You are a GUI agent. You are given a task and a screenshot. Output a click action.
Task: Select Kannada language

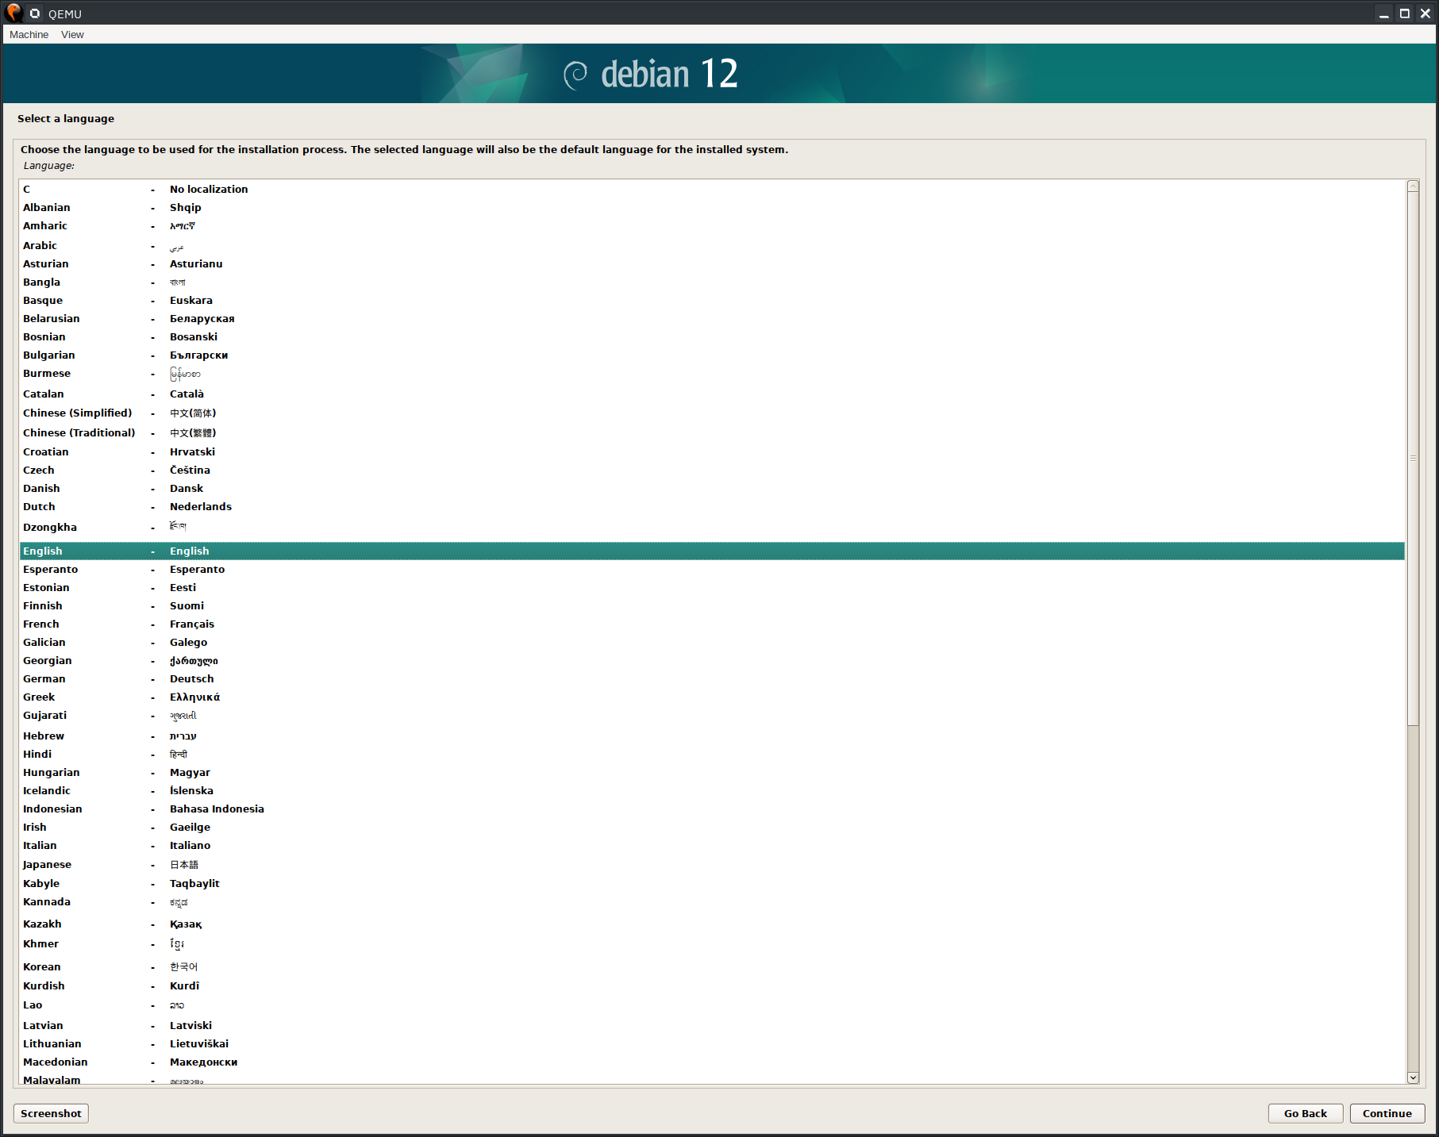(x=712, y=902)
